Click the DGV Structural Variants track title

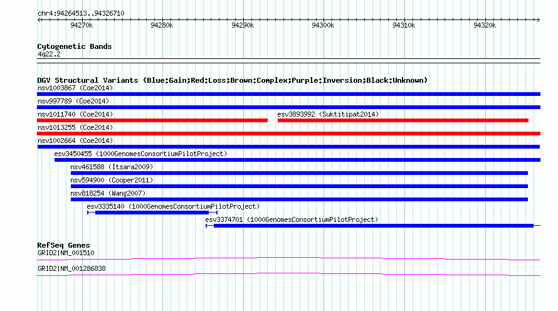[x=233, y=80]
